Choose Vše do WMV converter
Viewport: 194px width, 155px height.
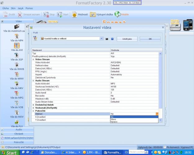point(17,74)
